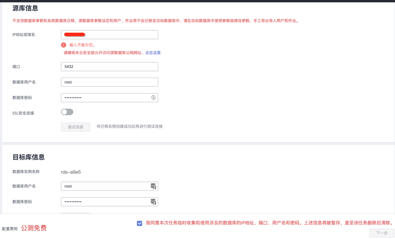
Task: Focus the 端口 field showing 5432
Action: [110, 67]
